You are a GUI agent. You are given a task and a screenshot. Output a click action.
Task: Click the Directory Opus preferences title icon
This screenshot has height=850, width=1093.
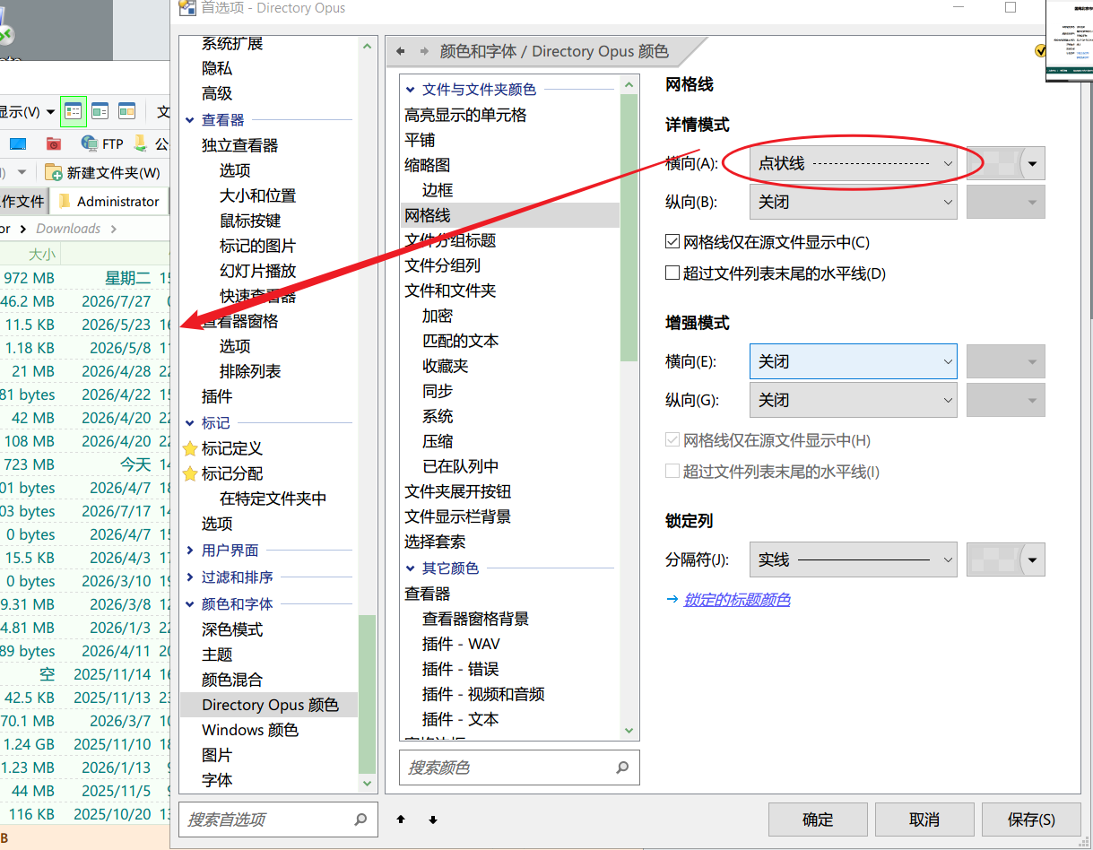pos(187,8)
